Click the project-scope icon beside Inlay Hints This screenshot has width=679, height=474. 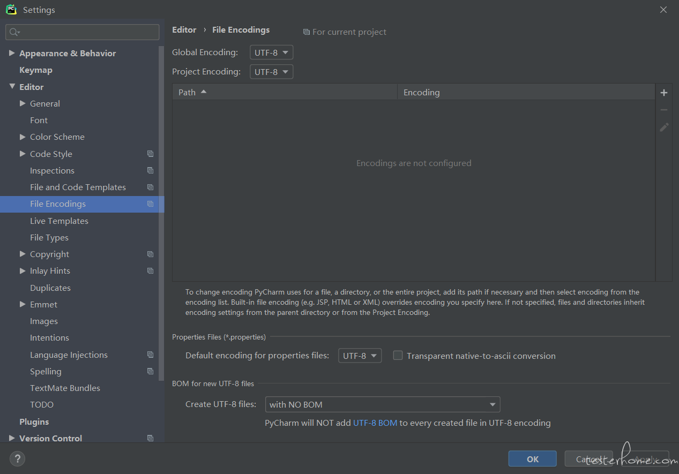point(150,271)
